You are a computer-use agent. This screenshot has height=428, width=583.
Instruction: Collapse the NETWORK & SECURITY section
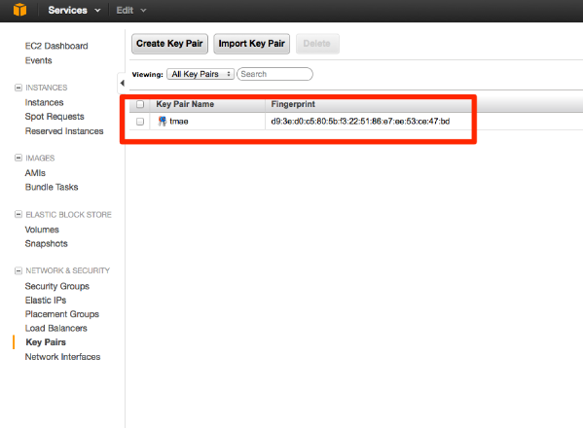click(x=18, y=270)
